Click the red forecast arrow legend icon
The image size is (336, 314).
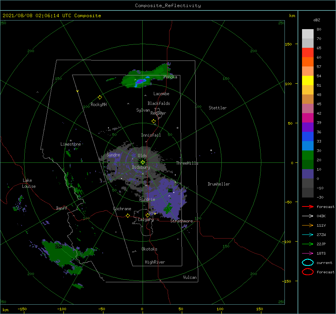[308, 206]
